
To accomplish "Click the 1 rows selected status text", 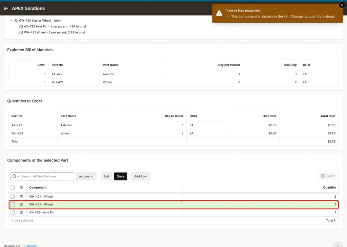I will tap(22, 221).
